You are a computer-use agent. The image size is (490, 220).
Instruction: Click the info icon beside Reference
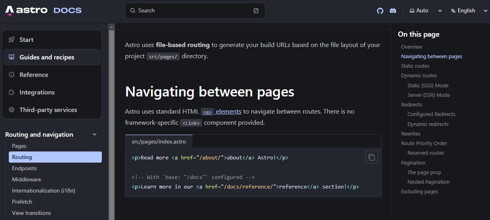(12, 75)
